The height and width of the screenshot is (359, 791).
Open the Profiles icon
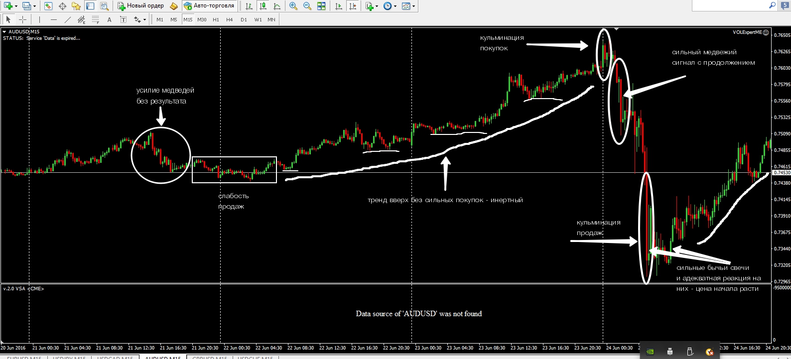click(26, 6)
